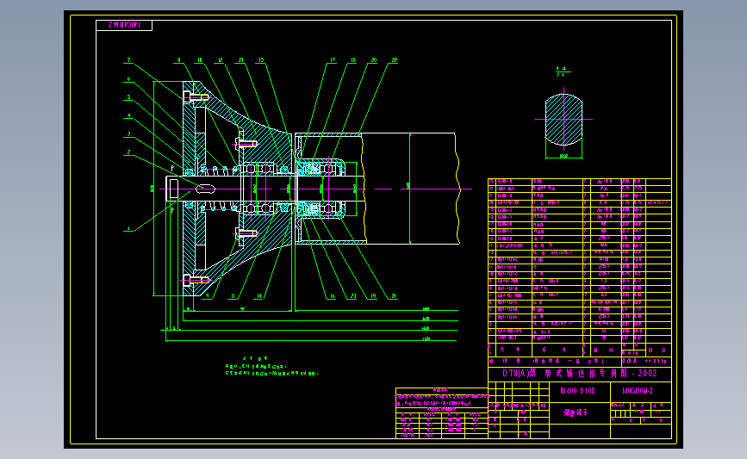Viewport: 747px width, 459px height.
Task: Click callout number 5 on the left
Action: (x=128, y=97)
